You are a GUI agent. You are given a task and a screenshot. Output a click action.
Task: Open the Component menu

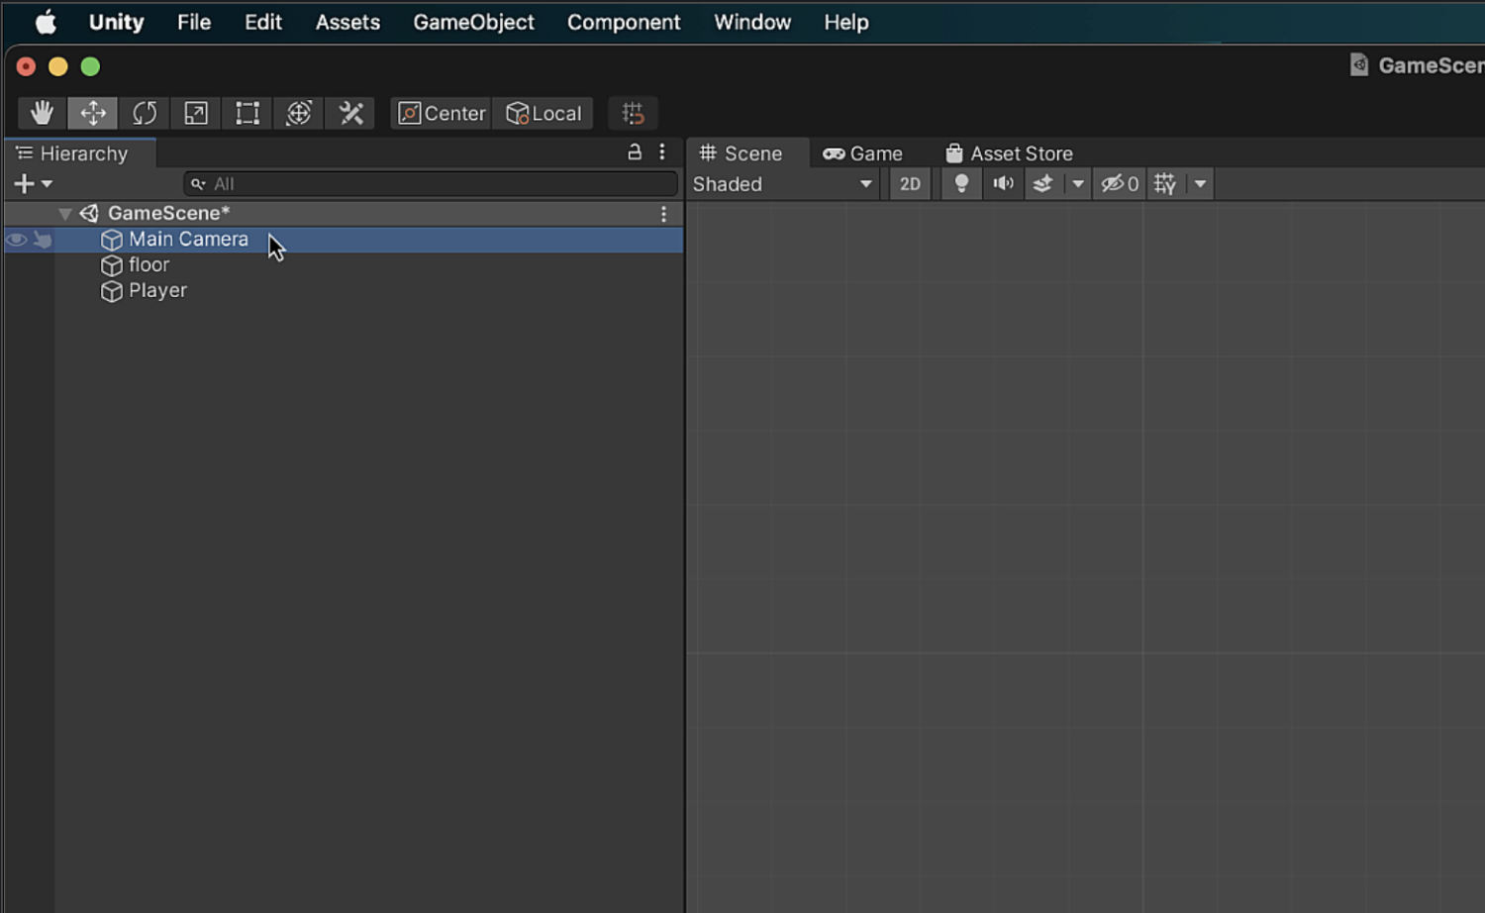tap(624, 22)
